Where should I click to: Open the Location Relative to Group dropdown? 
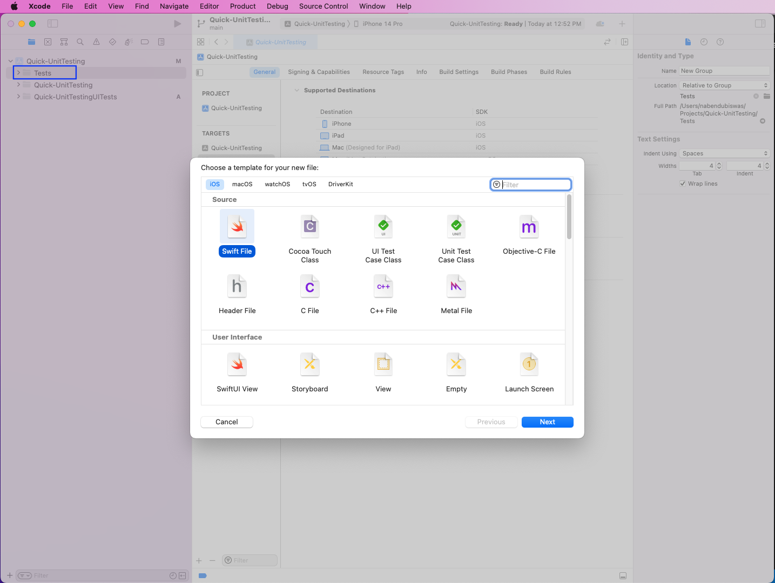coord(724,85)
